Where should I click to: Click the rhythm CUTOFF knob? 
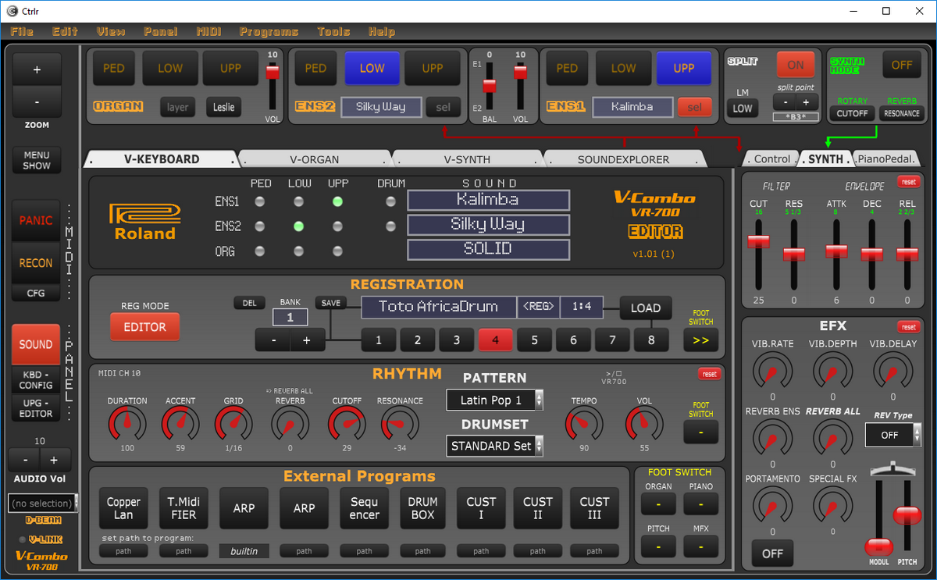click(x=347, y=425)
